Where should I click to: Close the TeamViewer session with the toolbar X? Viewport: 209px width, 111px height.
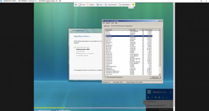(76, 5)
